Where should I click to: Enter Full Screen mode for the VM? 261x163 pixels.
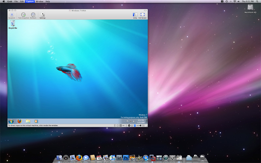(x=143, y=15)
